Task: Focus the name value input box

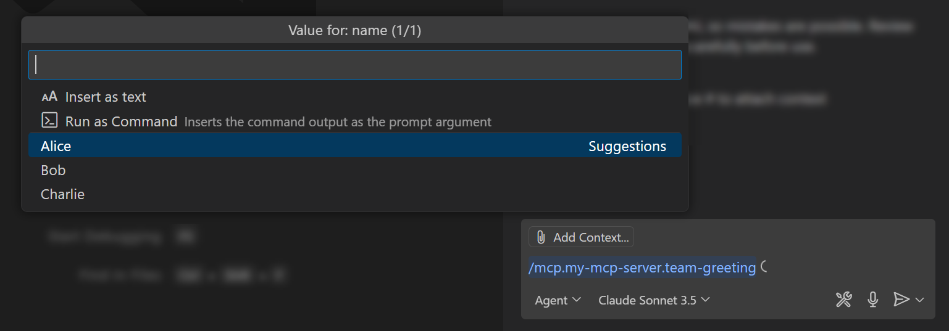Action: click(354, 65)
